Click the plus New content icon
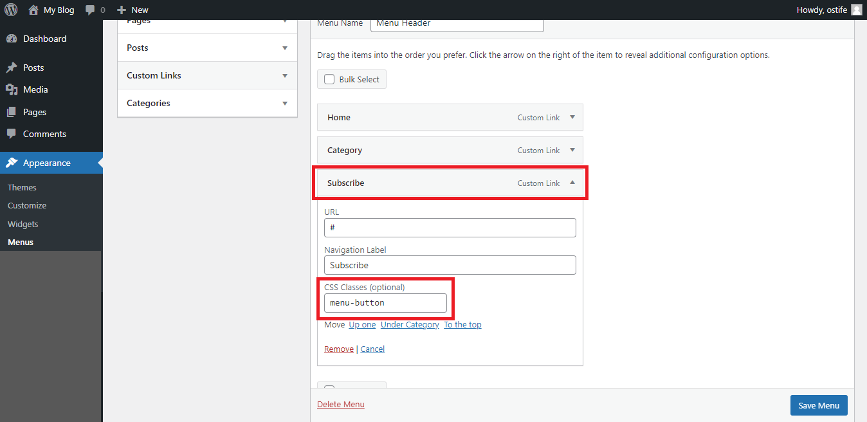This screenshot has width=867, height=422. coord(121,10)
